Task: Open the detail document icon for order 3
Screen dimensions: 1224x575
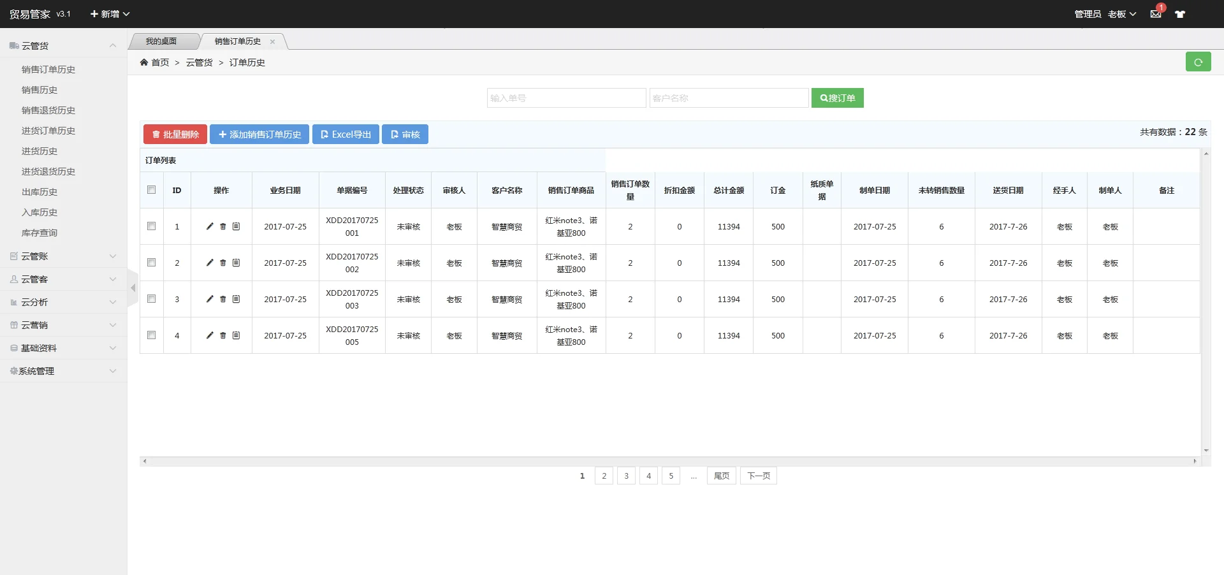Action: [236, 299]
